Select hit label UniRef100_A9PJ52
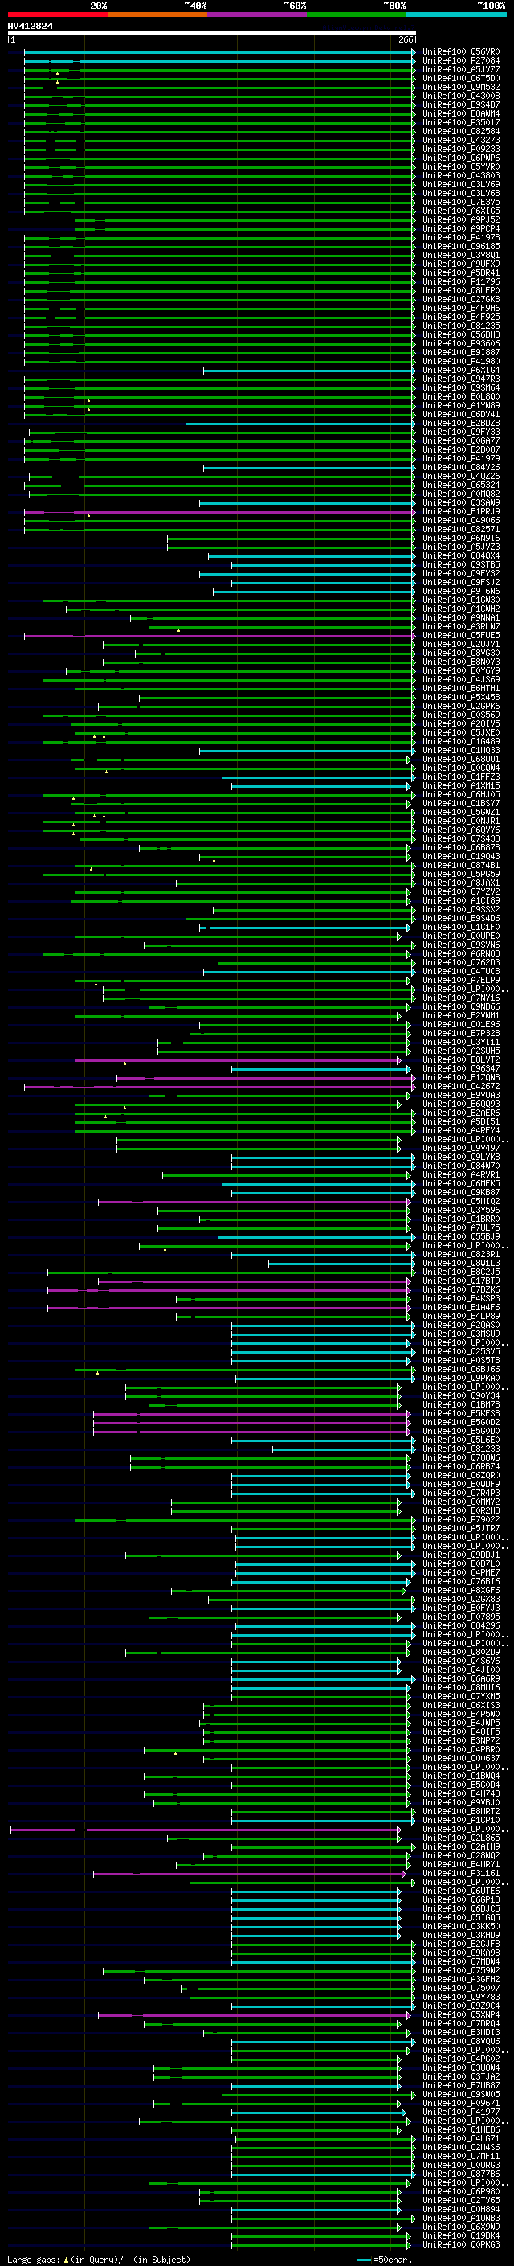The height and width of the screenshot is (2266, 514). tap(461, 220)
